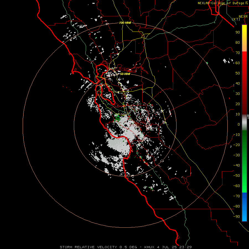This screenshot has width=249, height=249.
Task: Click the "NEXR" label at the top right
Action: point(243,17)
